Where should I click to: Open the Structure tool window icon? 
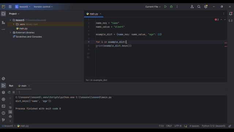coord(3,22)
